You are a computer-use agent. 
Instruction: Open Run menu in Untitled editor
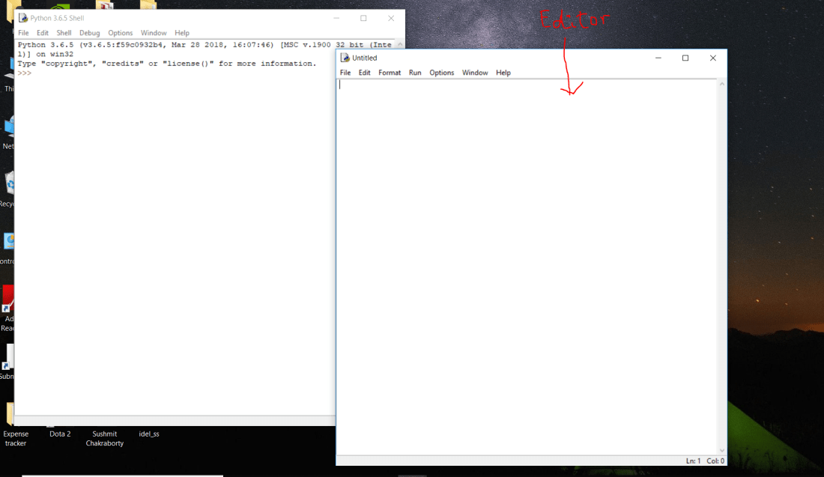[415, 73]
